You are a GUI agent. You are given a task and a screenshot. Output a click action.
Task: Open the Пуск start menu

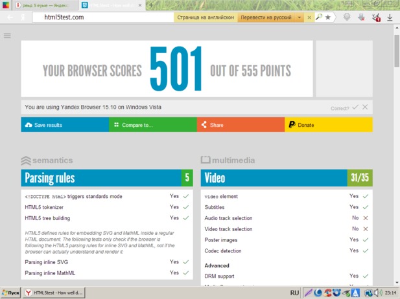click(11, 293)
